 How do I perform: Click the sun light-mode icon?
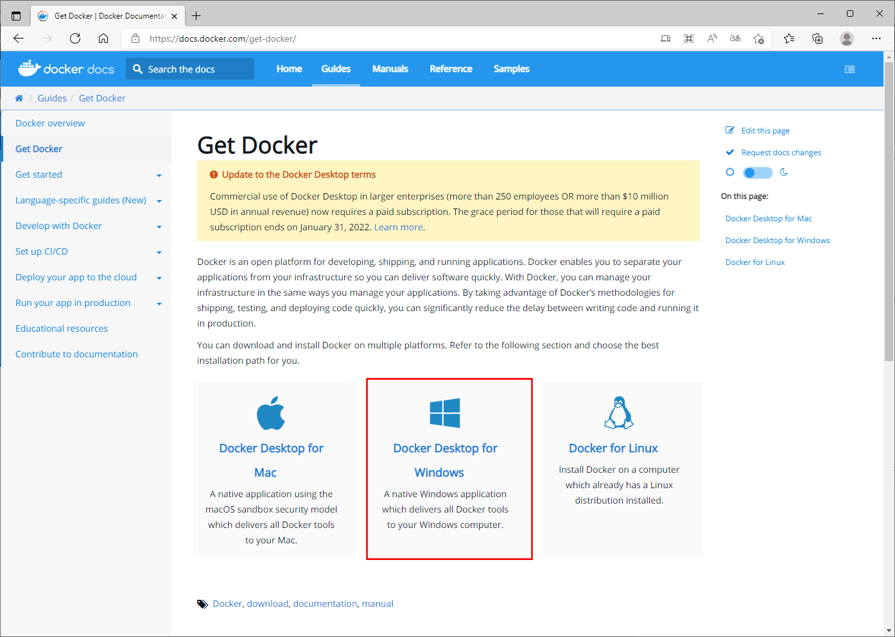(730, 172)
